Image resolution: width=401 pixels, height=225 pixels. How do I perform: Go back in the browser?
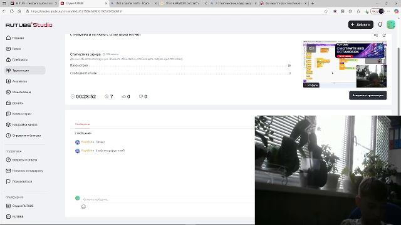[4, 11]
